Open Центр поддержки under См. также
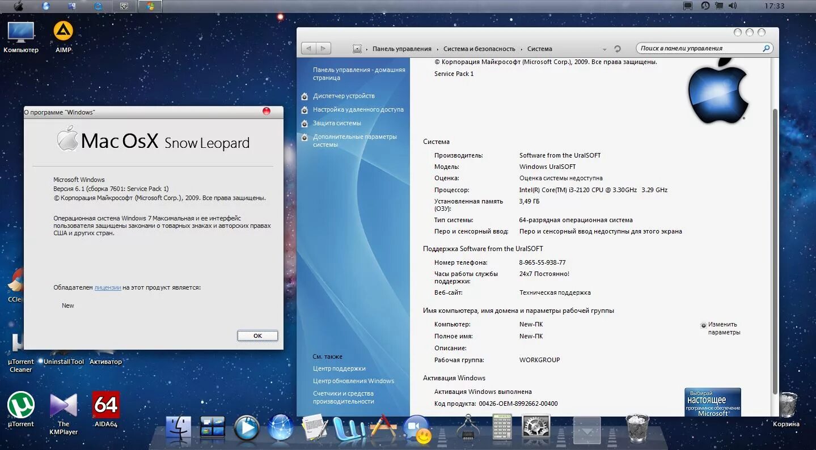 pos(339,368)
